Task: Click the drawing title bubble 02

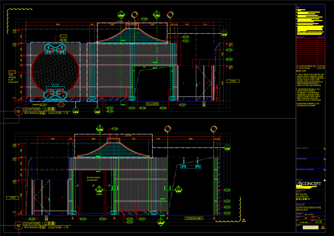Action: click(19, 225)
